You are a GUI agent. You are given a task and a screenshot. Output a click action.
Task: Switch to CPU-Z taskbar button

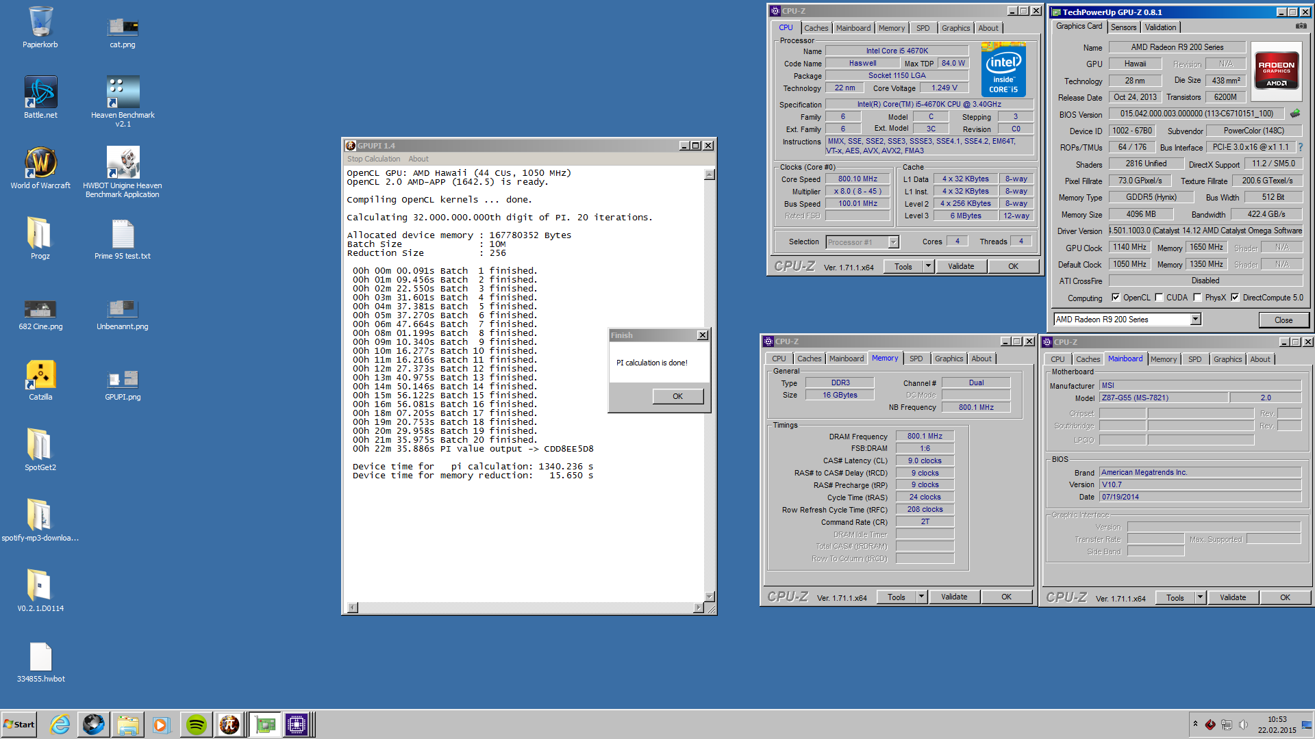pos(299,725)
